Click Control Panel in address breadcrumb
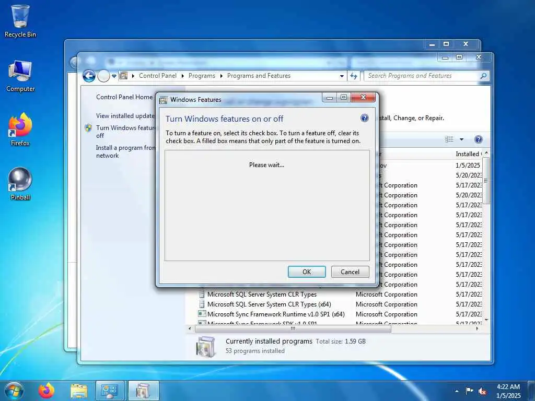This screenshot has height=401, width=535. coord(158,76)
